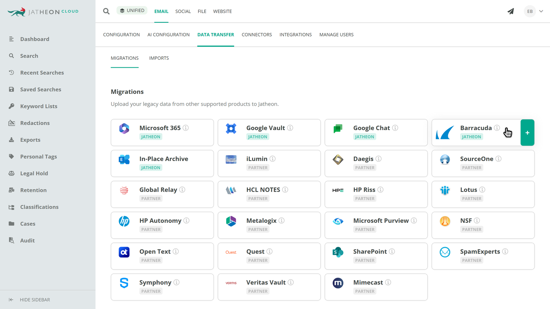550x309 pixels.
Task: Open the CONNECTORS tab
Action: click(257, 35)
